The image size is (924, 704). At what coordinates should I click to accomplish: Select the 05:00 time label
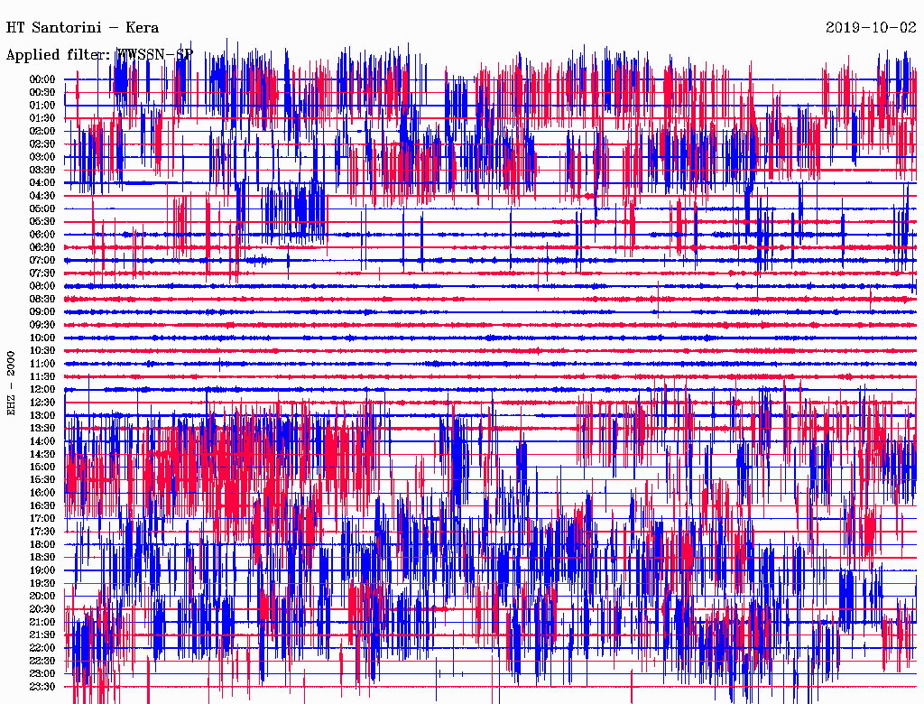pyautogui.click(x=42, y=208)
